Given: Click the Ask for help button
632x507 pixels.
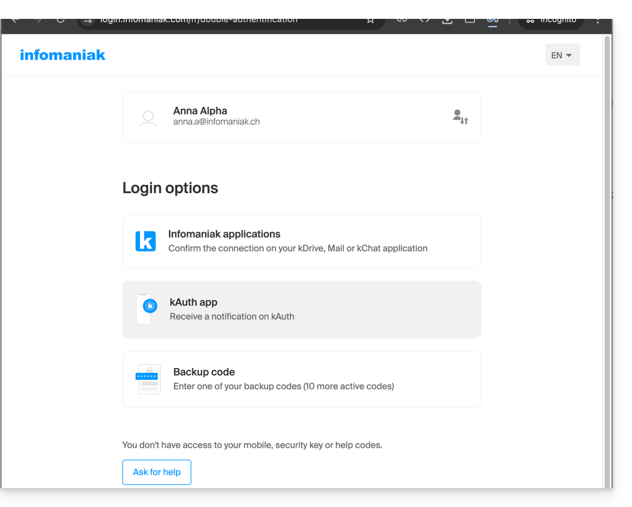Looking at the screenshot, I should click(156, 472).
